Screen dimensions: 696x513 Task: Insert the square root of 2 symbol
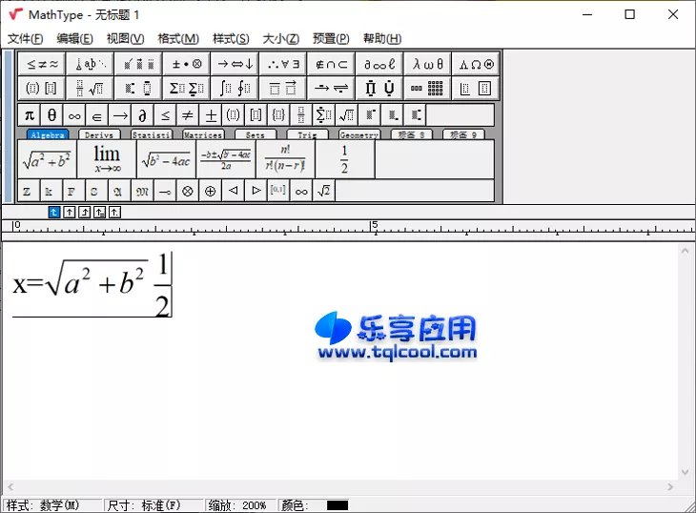[324, 191]
